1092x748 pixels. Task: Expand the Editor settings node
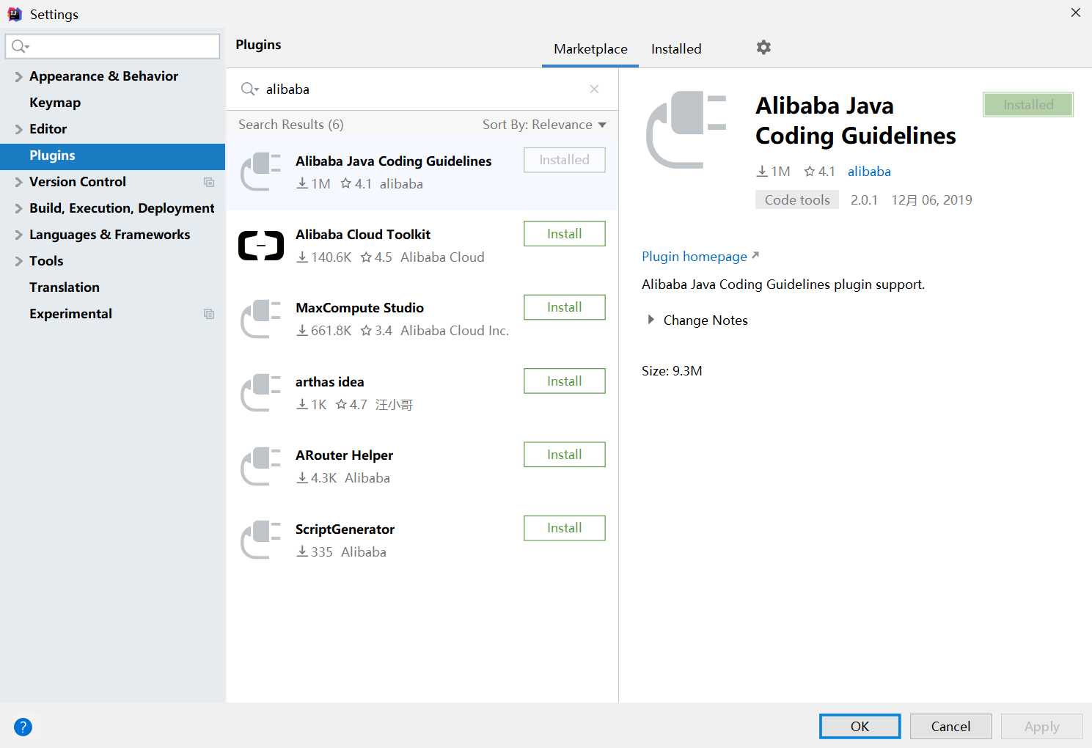(18, 129)
